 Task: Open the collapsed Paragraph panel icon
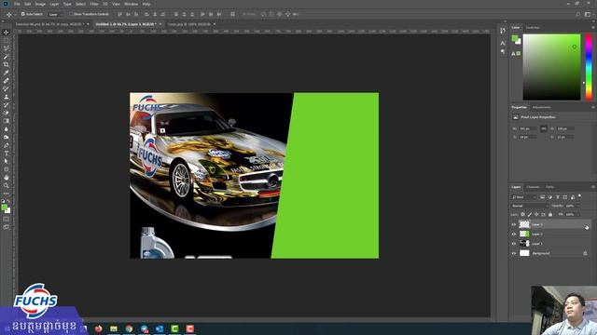pyautogui.click(x=503, y=52)
